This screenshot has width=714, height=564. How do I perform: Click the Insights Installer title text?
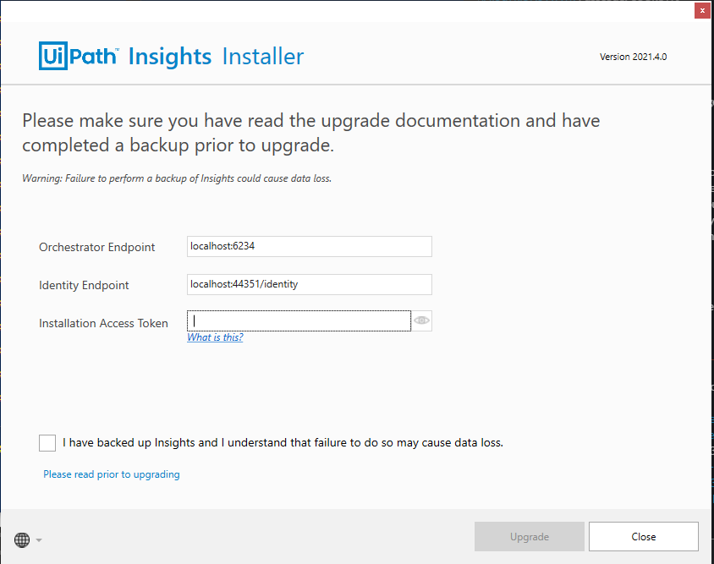(216, 57)
